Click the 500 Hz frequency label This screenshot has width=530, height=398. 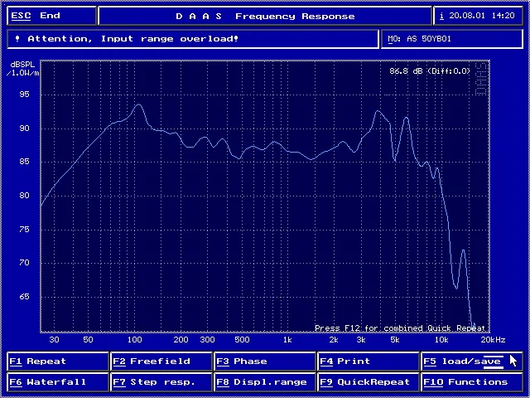pyautogui.click(x=242, y=340)
